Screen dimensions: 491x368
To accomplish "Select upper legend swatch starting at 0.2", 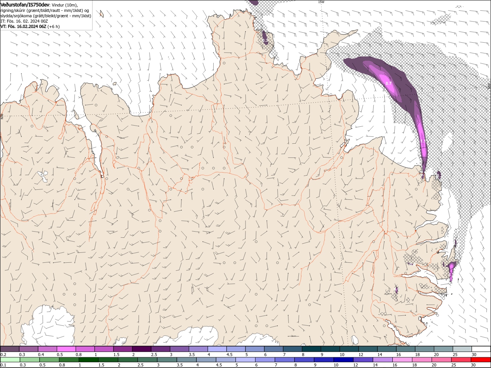I will coord(10,349).
